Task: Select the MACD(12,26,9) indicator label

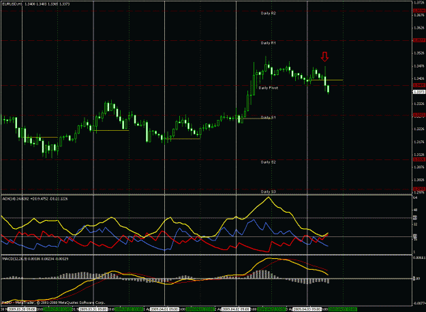Action: pyautogui.click(x=35, y=259)
